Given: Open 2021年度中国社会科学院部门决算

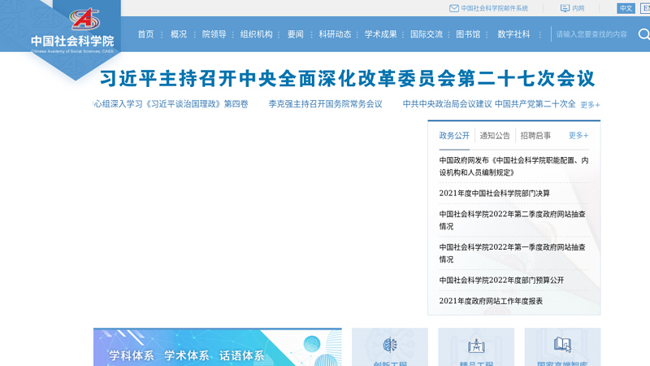Looking at the screenshot, I should point(495,194).
